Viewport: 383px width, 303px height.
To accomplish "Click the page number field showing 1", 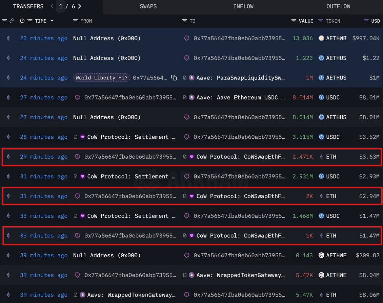I will [x=60, y=6].
